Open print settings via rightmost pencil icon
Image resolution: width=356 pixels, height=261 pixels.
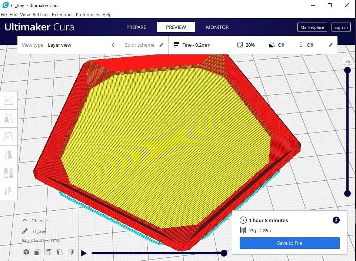point(330,45)
